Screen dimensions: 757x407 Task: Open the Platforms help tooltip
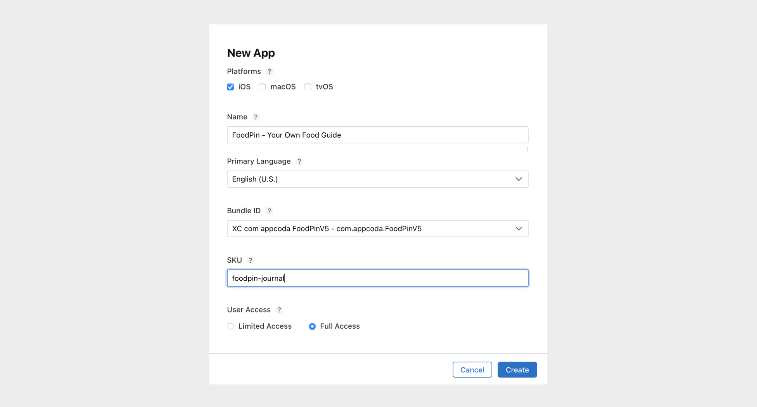click(x=270, y=72)
